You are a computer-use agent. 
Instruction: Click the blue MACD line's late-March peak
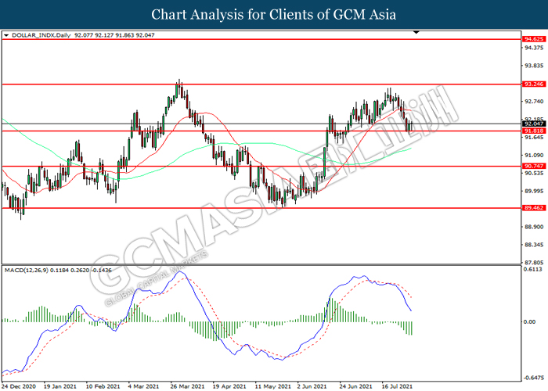click(180, 272)
